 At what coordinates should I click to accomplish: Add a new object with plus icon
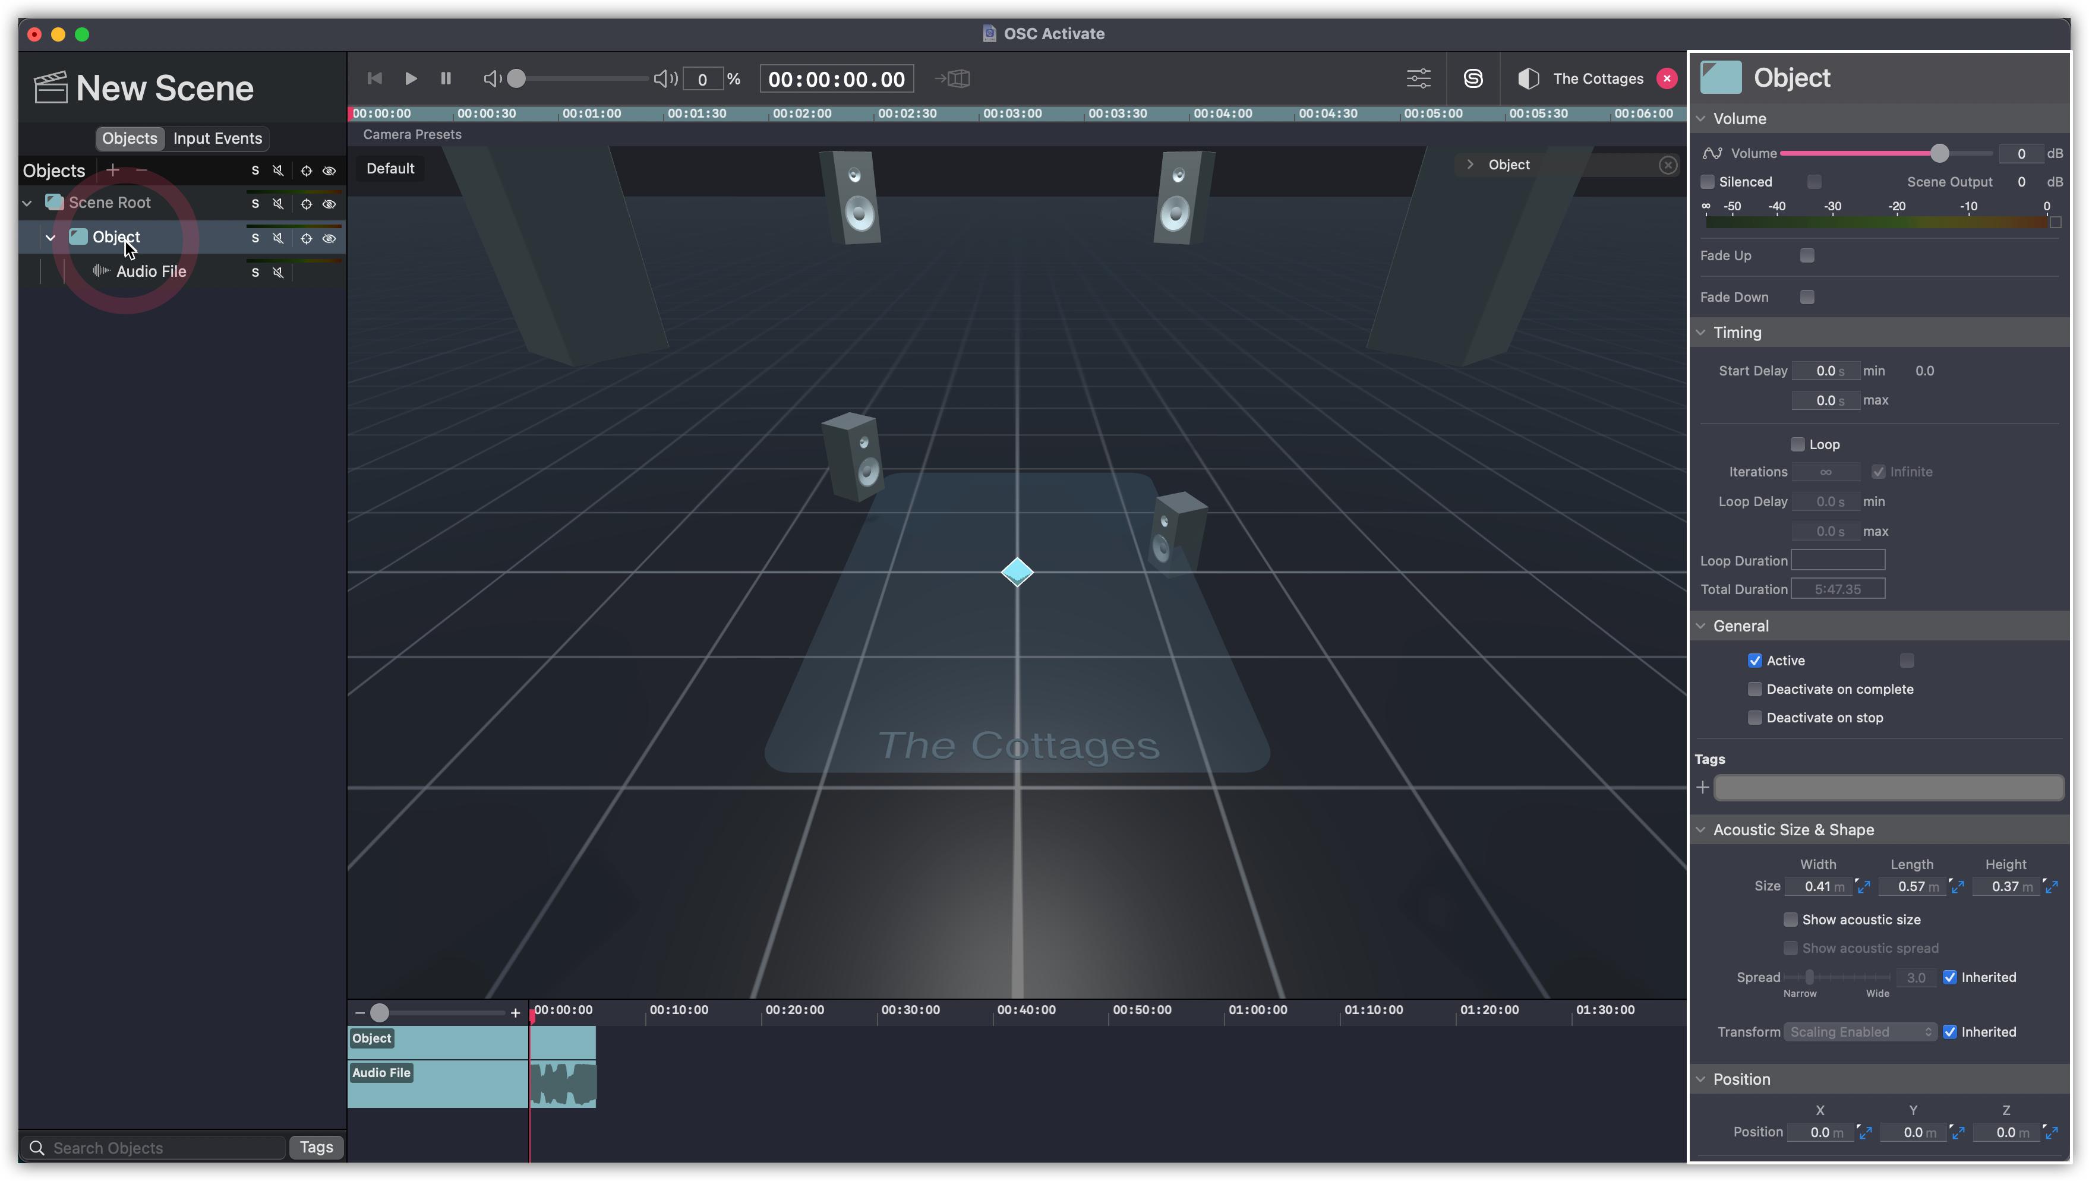coord(113,170)
